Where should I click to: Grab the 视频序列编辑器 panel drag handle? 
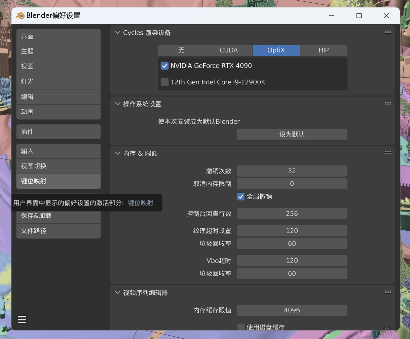tap(387, 292)
